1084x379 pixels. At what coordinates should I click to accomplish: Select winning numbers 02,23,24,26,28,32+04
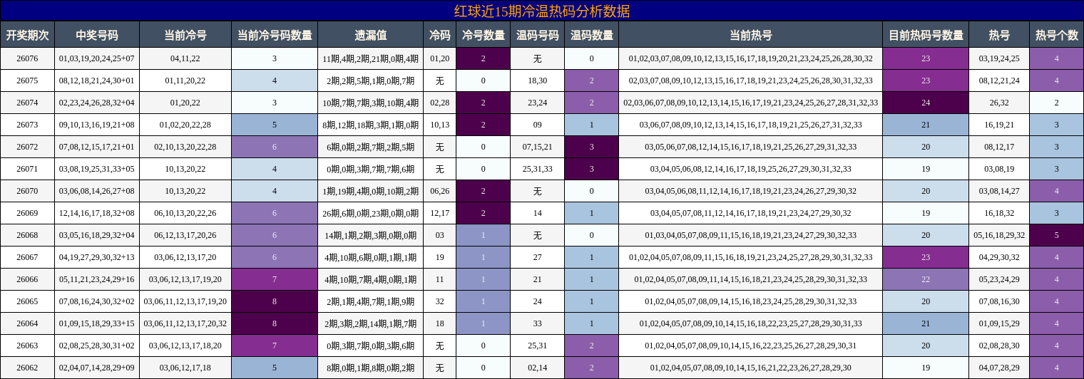97,103
